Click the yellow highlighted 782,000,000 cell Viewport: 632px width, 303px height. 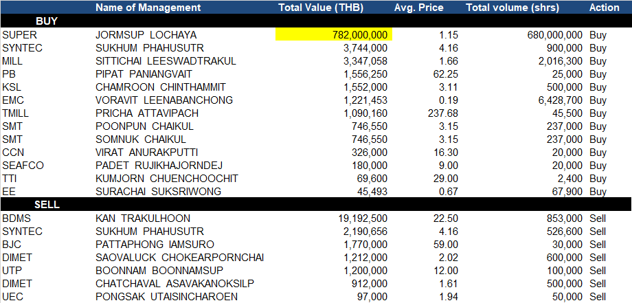click(x=334, y=34)
